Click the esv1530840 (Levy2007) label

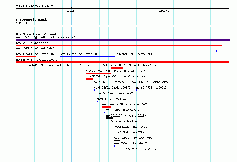[x=131, y=143]
